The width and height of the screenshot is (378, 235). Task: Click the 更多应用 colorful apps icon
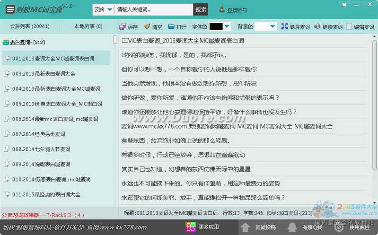(191, 227)
